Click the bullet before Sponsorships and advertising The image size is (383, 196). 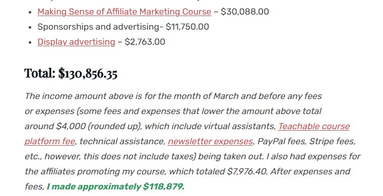coord(30,27)
